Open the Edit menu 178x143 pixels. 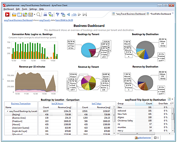18,9
